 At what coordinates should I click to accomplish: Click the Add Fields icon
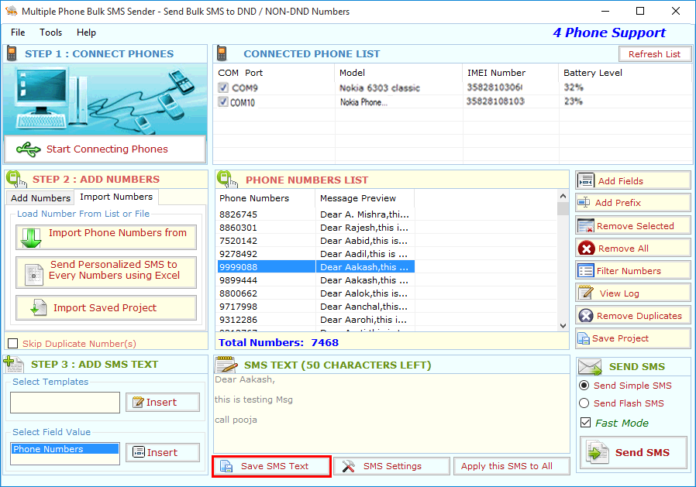(x=585, y=181)
